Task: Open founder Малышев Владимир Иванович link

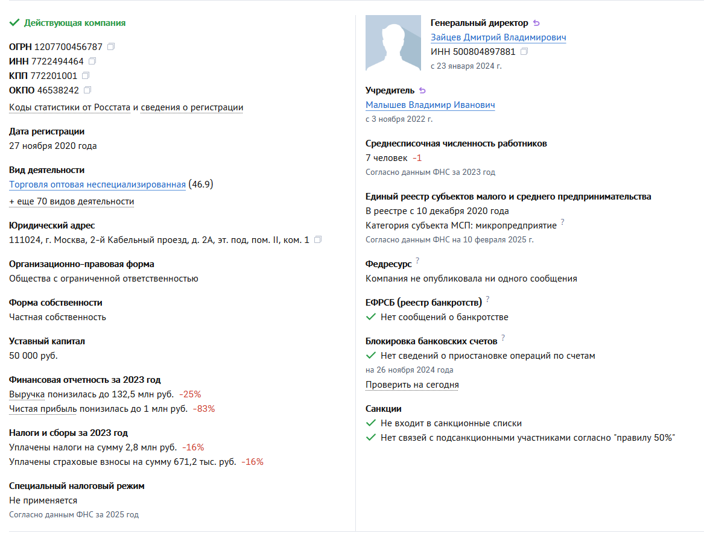Action: (x=430, y=104)
